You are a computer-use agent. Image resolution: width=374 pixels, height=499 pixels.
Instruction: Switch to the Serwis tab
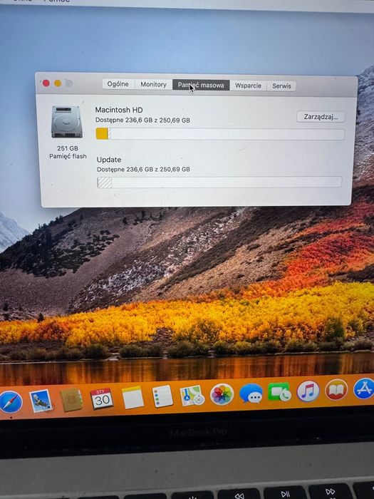281,86
